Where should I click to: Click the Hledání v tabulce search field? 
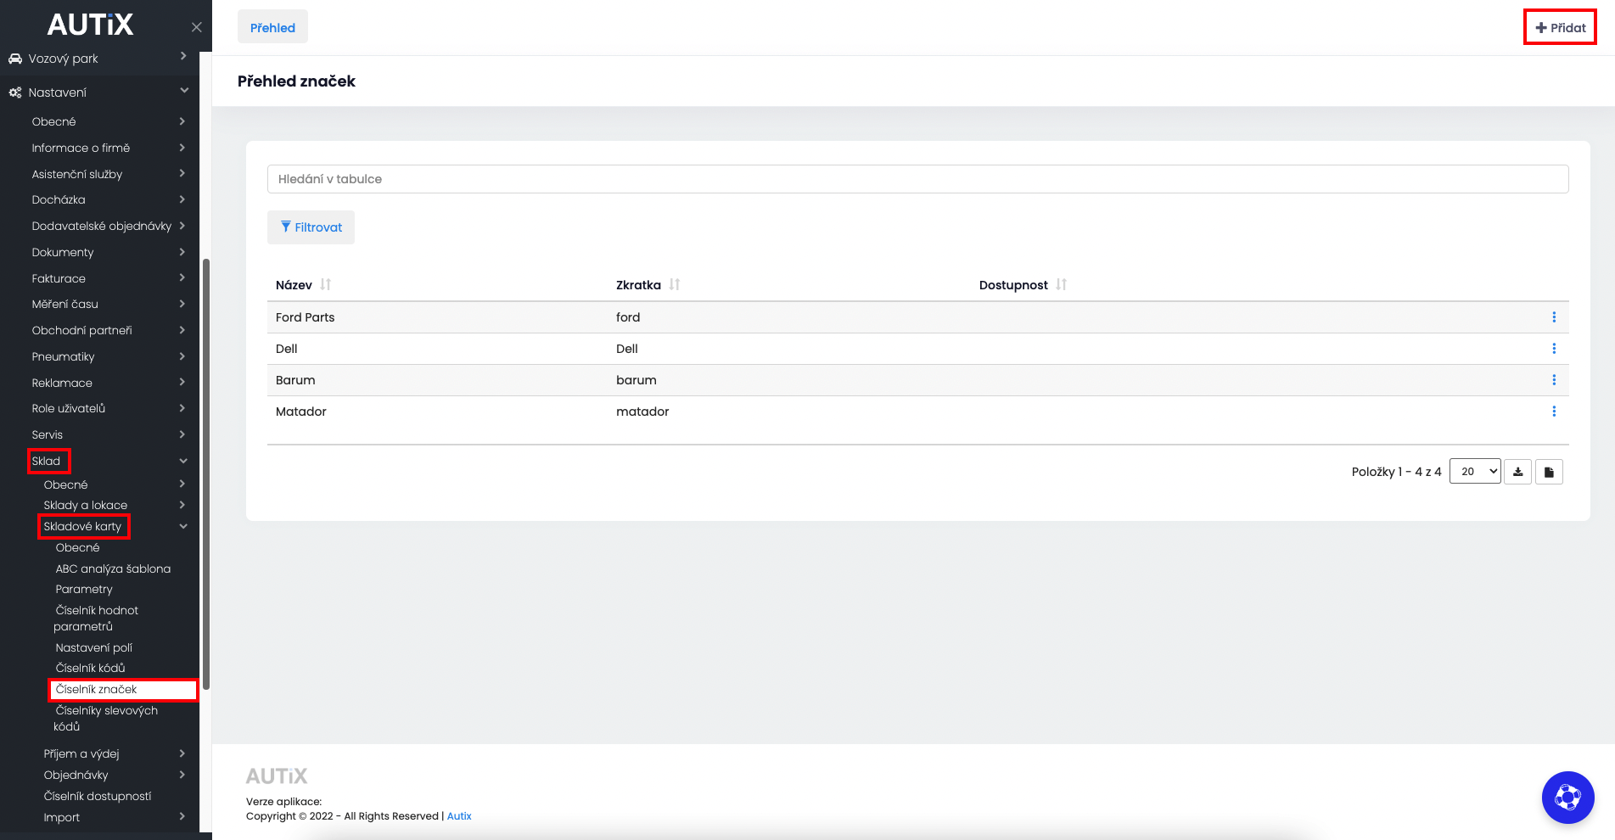pos(917,179)
